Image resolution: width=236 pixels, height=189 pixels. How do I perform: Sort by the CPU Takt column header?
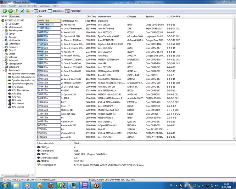pos(91,16)
